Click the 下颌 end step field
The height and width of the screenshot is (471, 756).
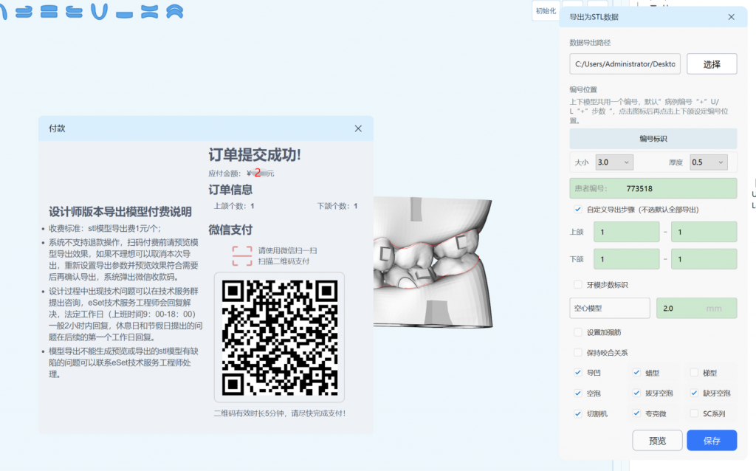click(x=704, y=259)
